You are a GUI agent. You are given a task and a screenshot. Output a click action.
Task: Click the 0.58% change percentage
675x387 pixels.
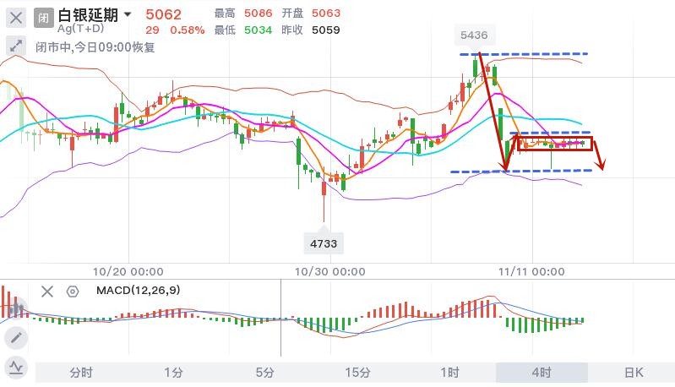click(x=188, y=30)
